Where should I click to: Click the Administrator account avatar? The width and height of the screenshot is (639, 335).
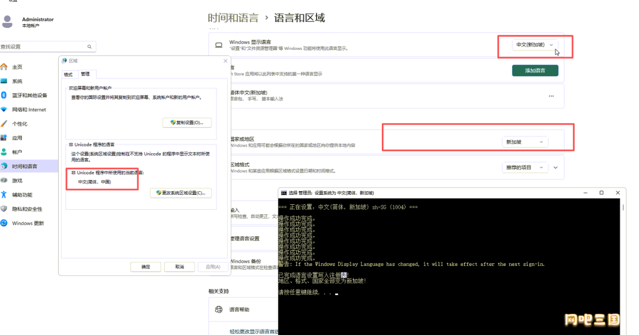7,22
